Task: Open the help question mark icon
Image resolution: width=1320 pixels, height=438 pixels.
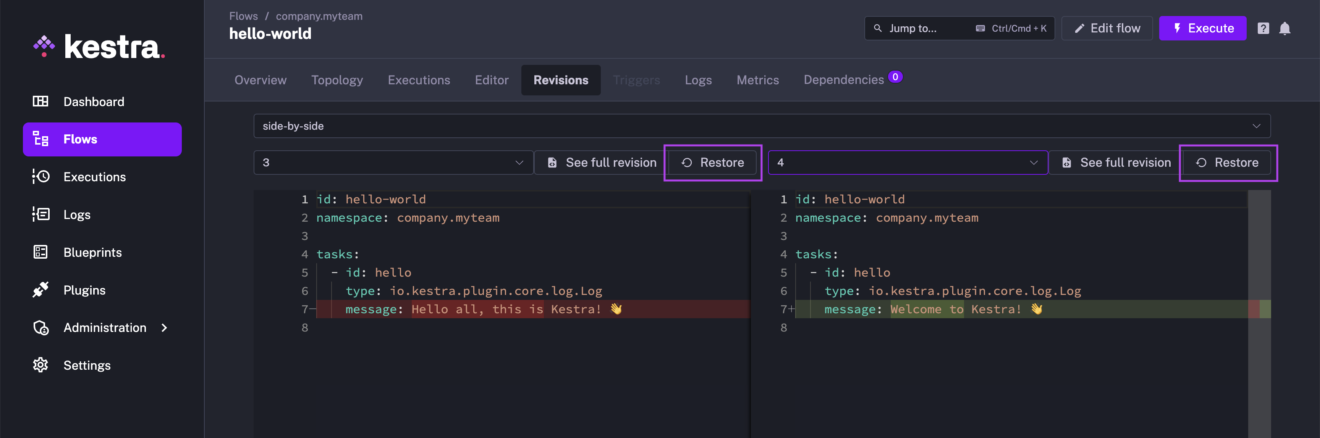Action: coord(1263,28)
